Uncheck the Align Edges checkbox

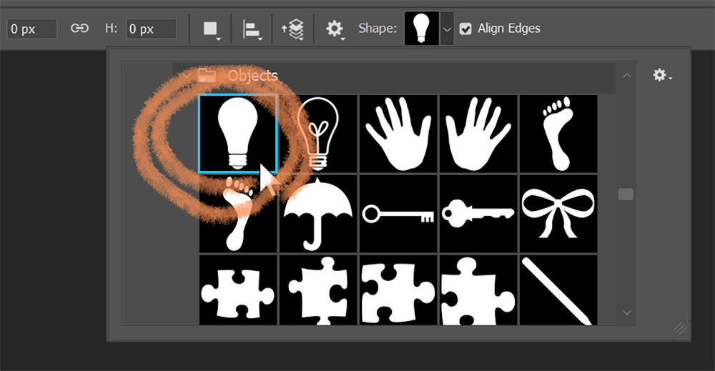tap(465, 29)
